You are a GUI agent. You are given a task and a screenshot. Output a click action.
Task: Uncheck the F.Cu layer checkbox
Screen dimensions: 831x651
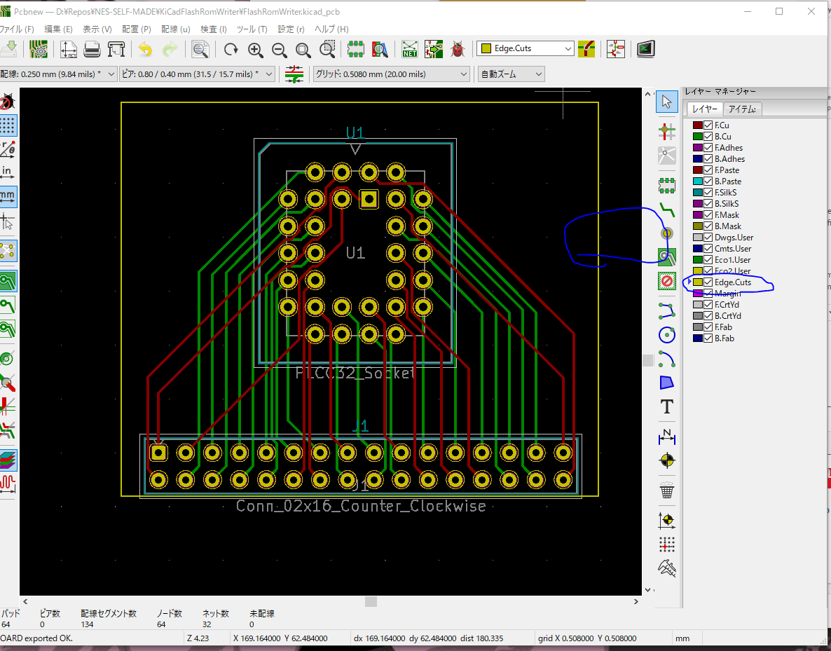click(x=708, y=125)
